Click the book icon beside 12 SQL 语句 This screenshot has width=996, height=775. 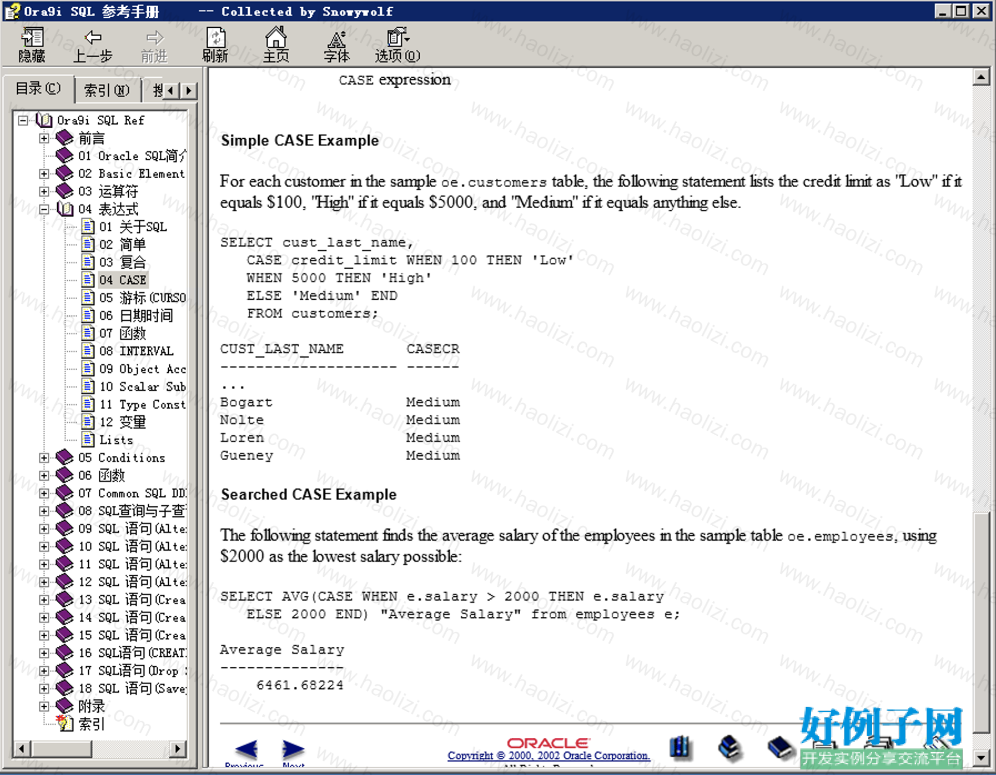[x=64, y=582]
